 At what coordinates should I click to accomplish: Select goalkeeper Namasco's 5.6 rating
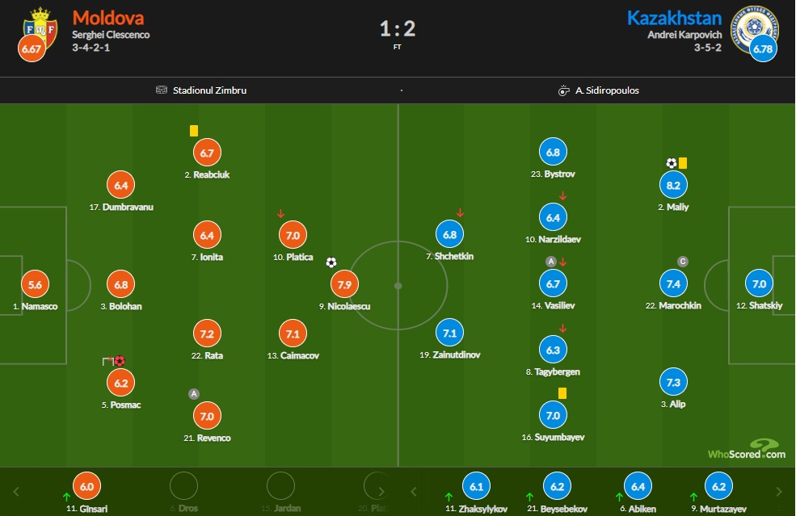coord(34,284)
